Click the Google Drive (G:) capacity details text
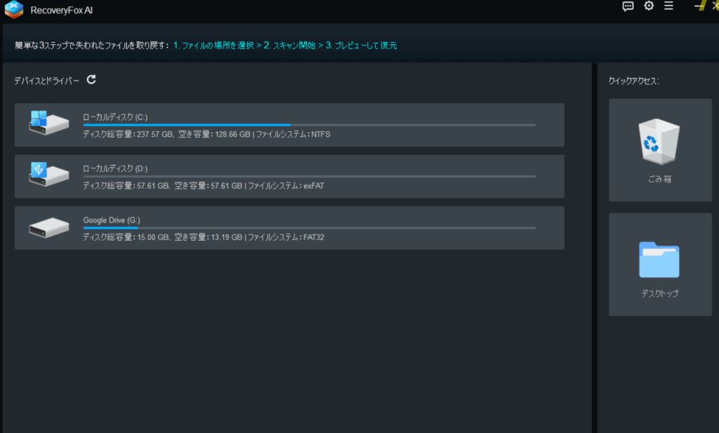Viewport: 719px width, 433px height. (x=204, y=237)
